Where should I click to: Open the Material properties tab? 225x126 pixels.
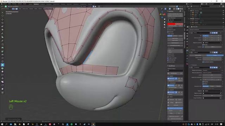187,64
